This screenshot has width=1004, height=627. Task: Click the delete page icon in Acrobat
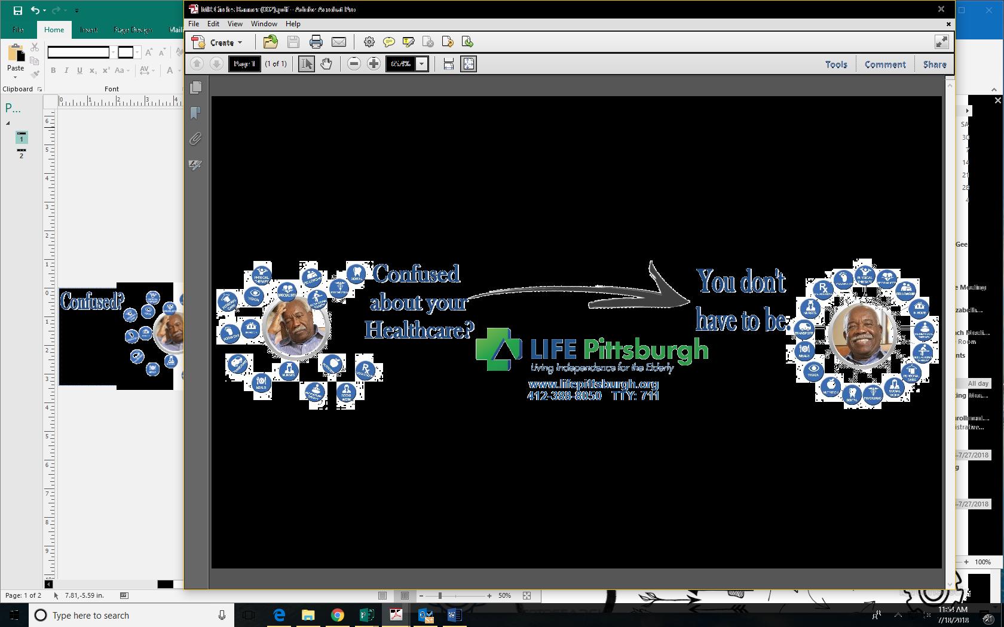tap(428, 42)
